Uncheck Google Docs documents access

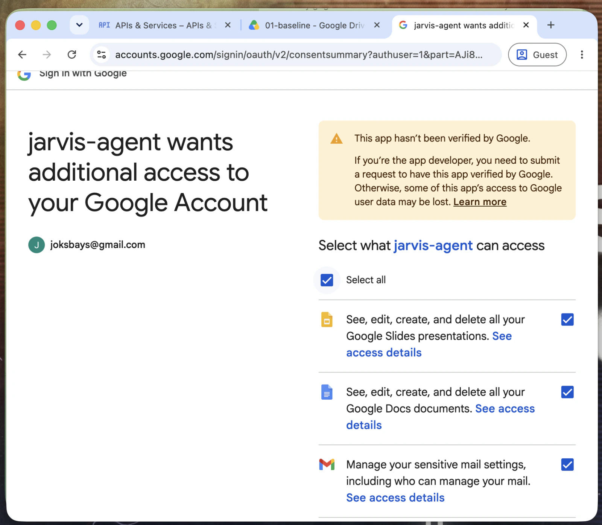click(567, 392)
